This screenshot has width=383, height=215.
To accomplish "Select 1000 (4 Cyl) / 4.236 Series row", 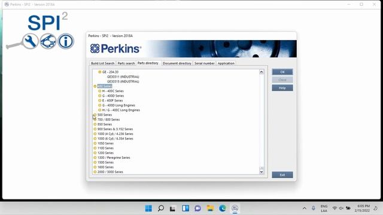I will click(115, 134).
